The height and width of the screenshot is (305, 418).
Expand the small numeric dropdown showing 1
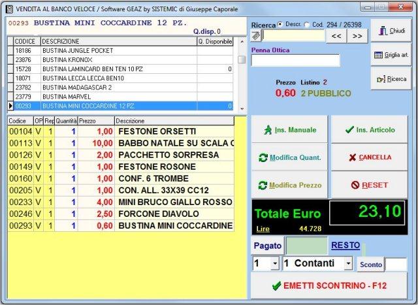[x=274, y=264]
